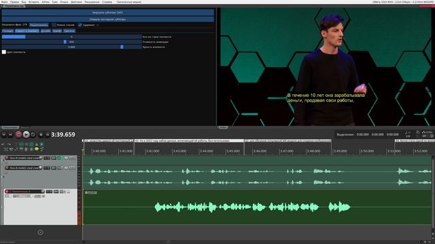Click the go-to-end transport button

(11, 134)
